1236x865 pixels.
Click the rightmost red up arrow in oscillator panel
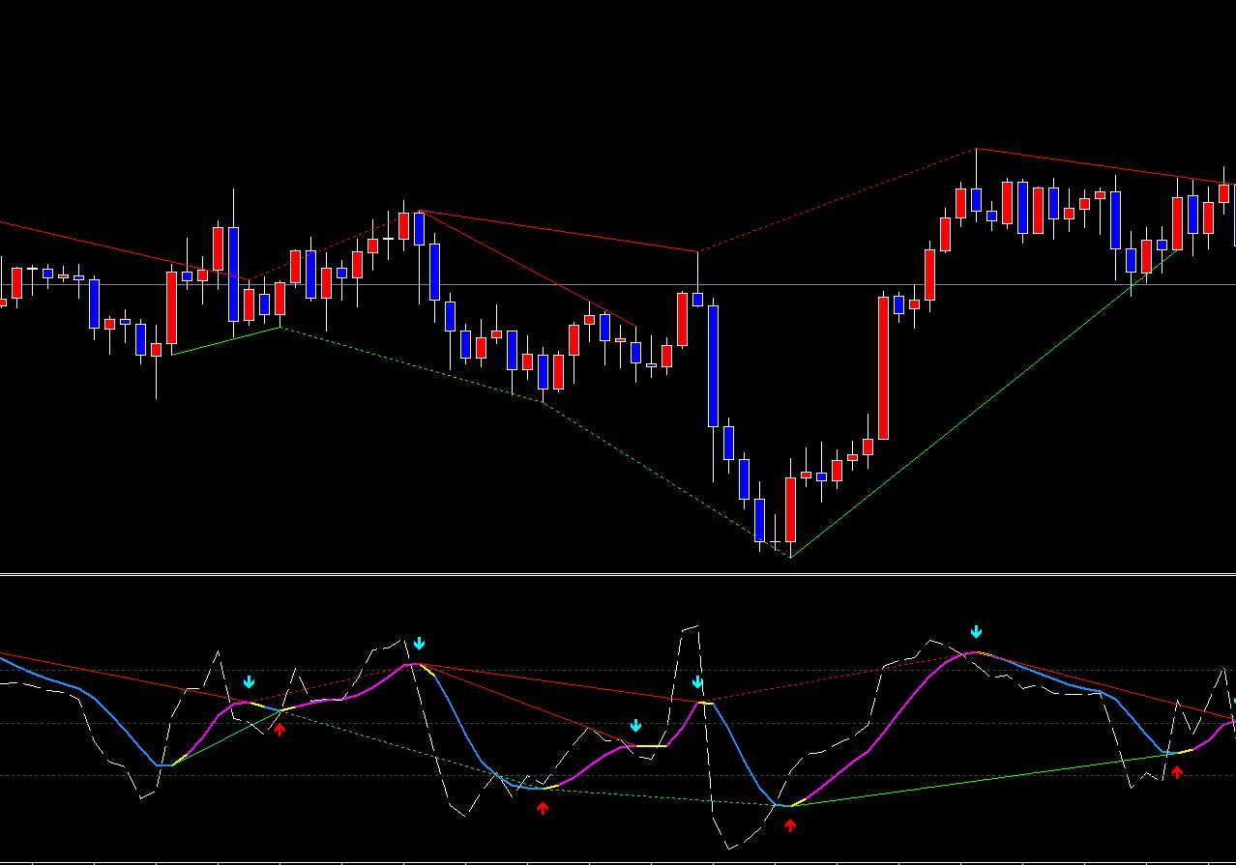[x=1177, y=772]
